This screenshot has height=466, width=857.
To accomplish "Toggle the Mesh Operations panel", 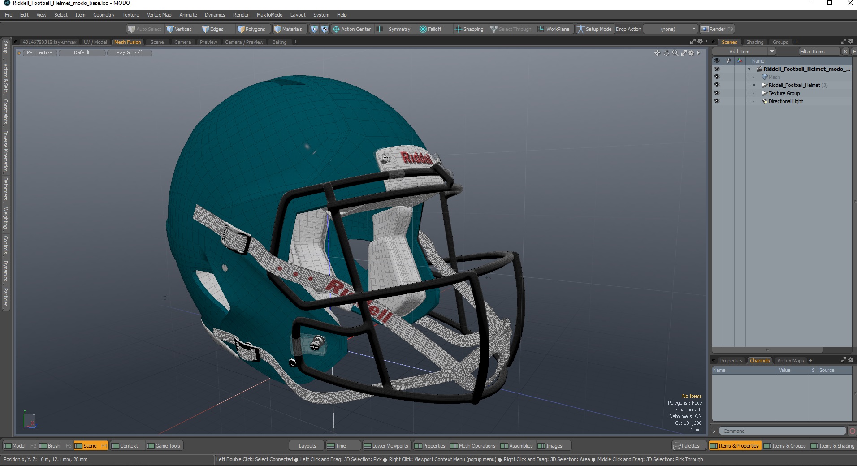I will [x=473, y=446].
